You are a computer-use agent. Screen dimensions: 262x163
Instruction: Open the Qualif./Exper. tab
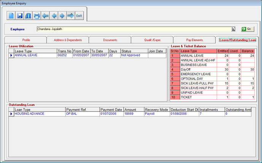click(152, 40)
